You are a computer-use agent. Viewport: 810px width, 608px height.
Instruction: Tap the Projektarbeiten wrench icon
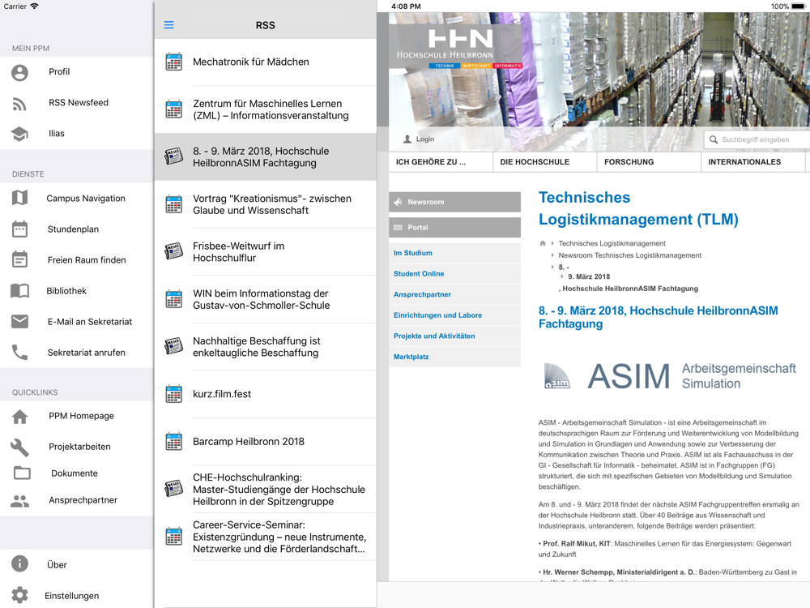tap(19, 447)
